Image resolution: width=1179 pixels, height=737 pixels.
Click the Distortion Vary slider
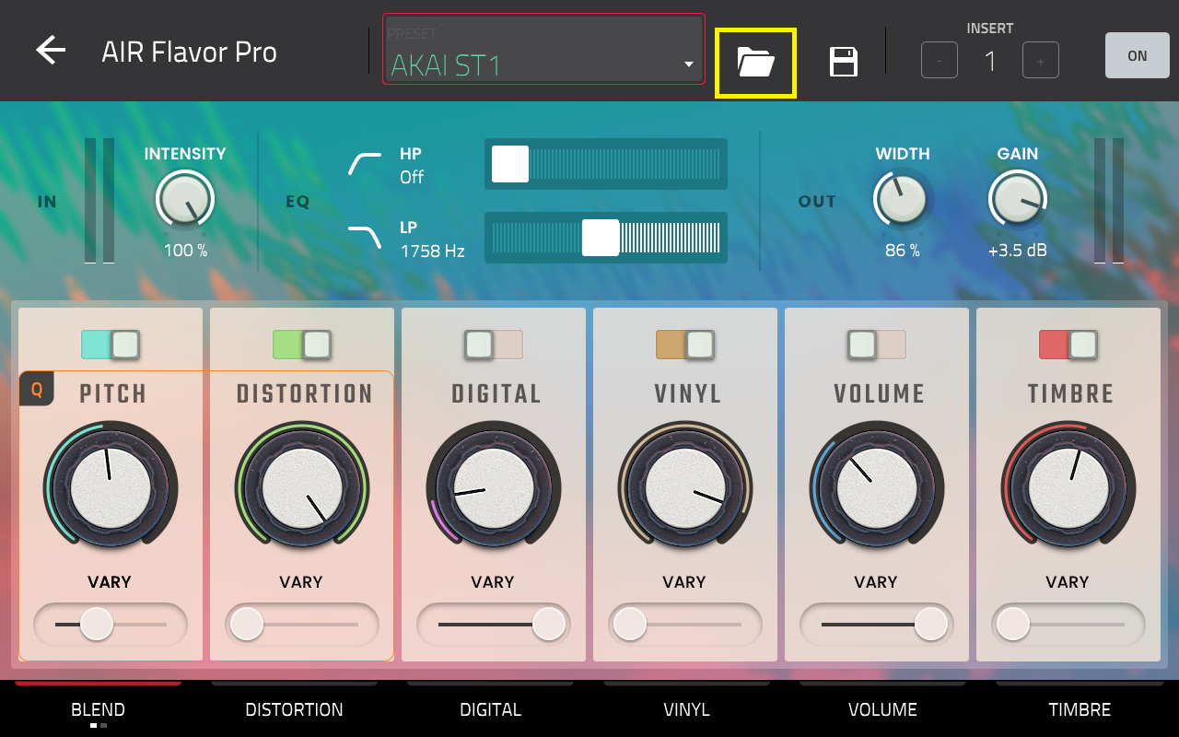[302, 625]
